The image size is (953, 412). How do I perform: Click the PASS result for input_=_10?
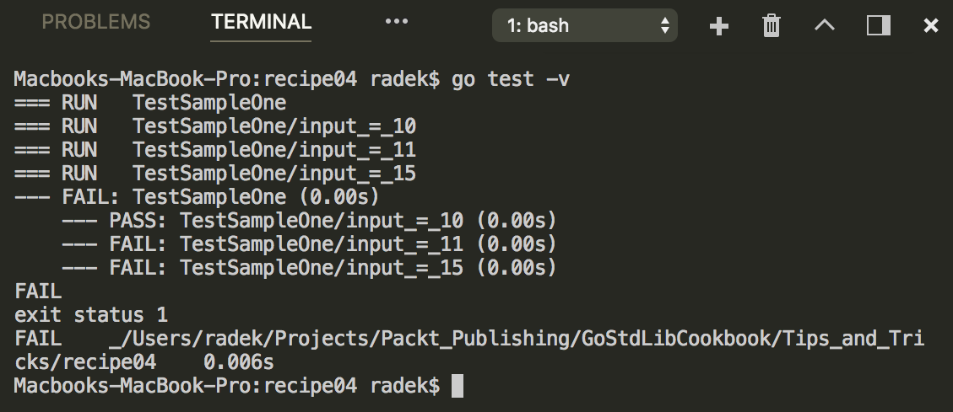309,221
